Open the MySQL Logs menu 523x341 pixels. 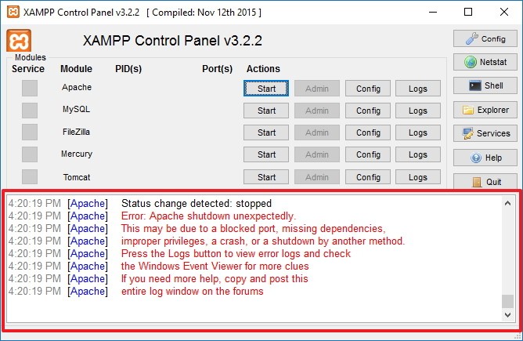[418, 111]
